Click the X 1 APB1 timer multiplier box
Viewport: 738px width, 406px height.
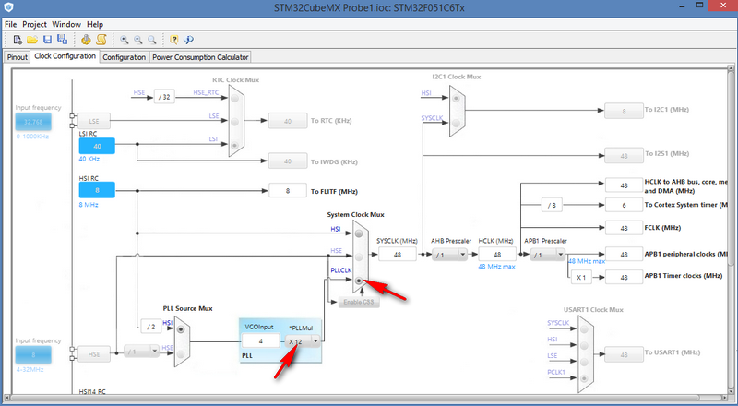(x=581, y=277)
